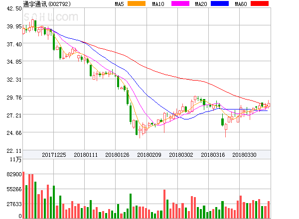Image resolution: width=299 pixels, height=219 pixels.
Task: Click the 55266 volume axis label
Action: 14,189
